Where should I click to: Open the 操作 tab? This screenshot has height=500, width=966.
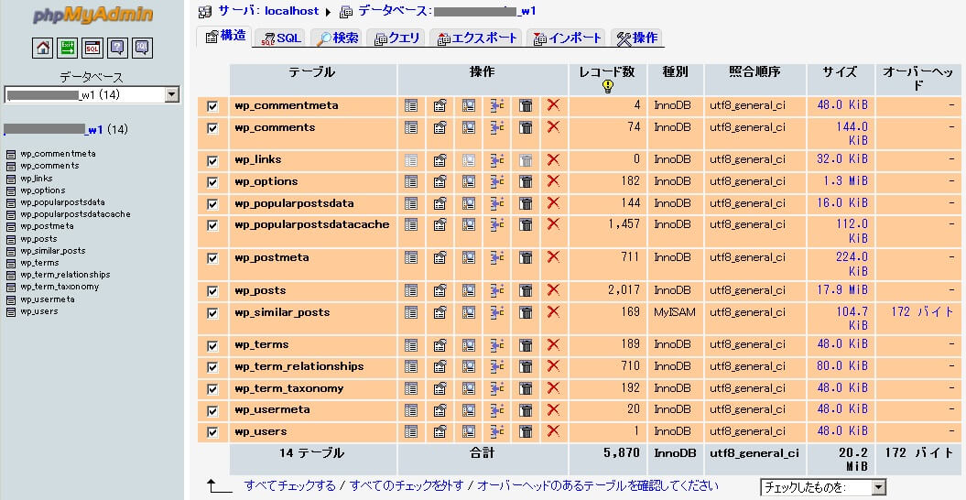coord(637,38)
